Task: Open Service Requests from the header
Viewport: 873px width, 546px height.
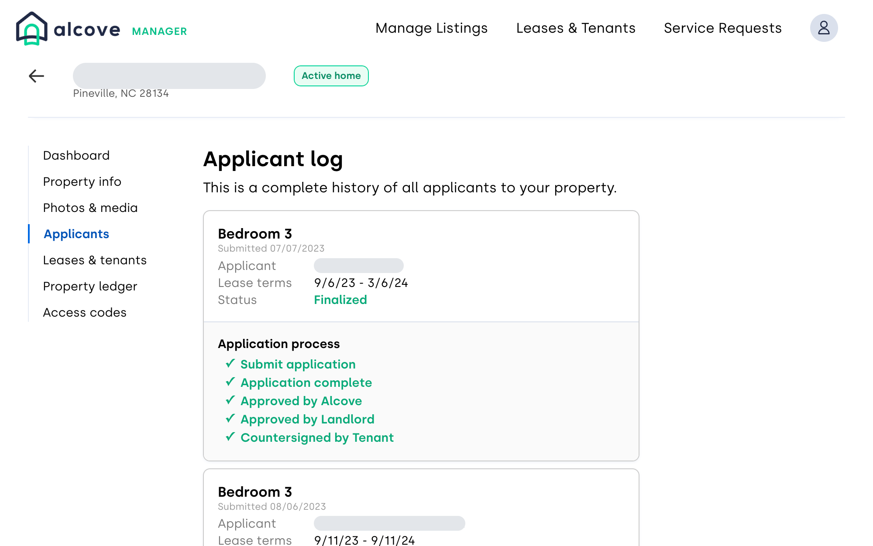Action: point(722,28)
